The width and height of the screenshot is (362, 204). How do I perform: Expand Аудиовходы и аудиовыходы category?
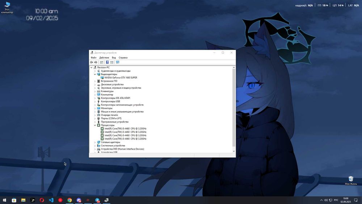click(x=95, y=71)
